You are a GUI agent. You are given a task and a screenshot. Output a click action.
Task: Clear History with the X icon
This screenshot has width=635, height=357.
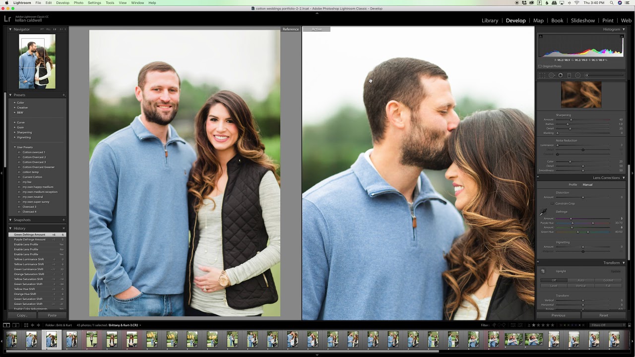(x=63, y=228)
